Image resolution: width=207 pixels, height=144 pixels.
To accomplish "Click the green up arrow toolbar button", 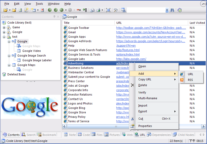I will coord(50,10).
